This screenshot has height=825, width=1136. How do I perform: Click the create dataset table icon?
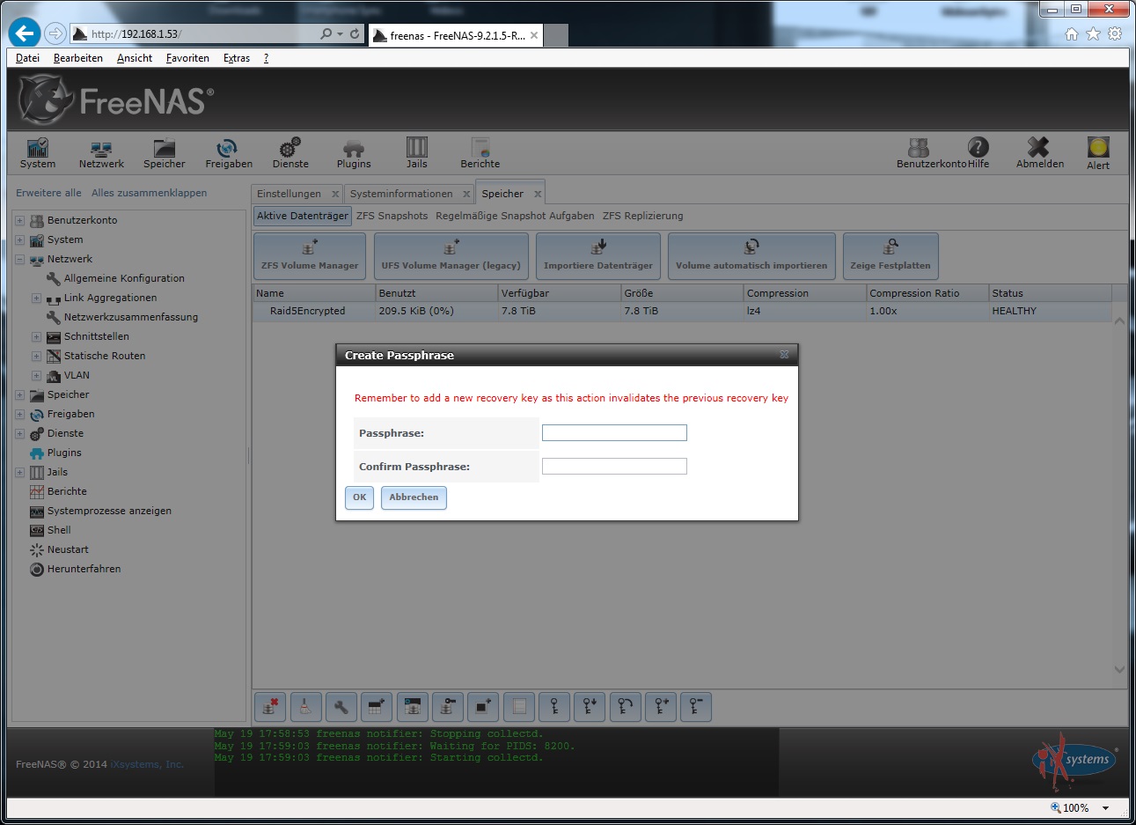click(377, 707)
